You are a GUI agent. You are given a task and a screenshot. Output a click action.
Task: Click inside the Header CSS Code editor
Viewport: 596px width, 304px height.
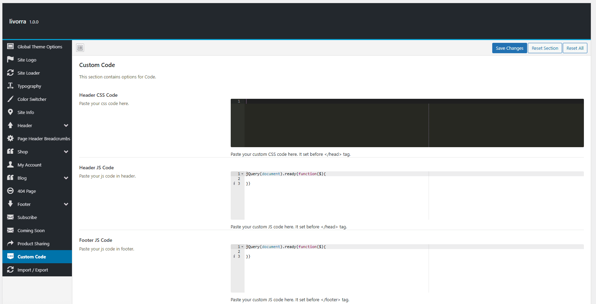click(x=407, y=123)
